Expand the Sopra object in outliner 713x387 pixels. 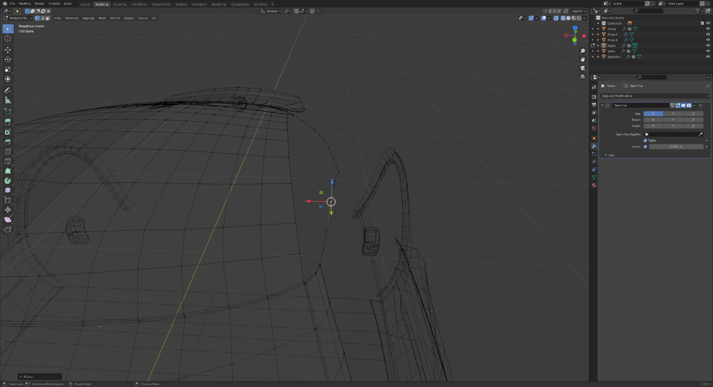point(598,45)
